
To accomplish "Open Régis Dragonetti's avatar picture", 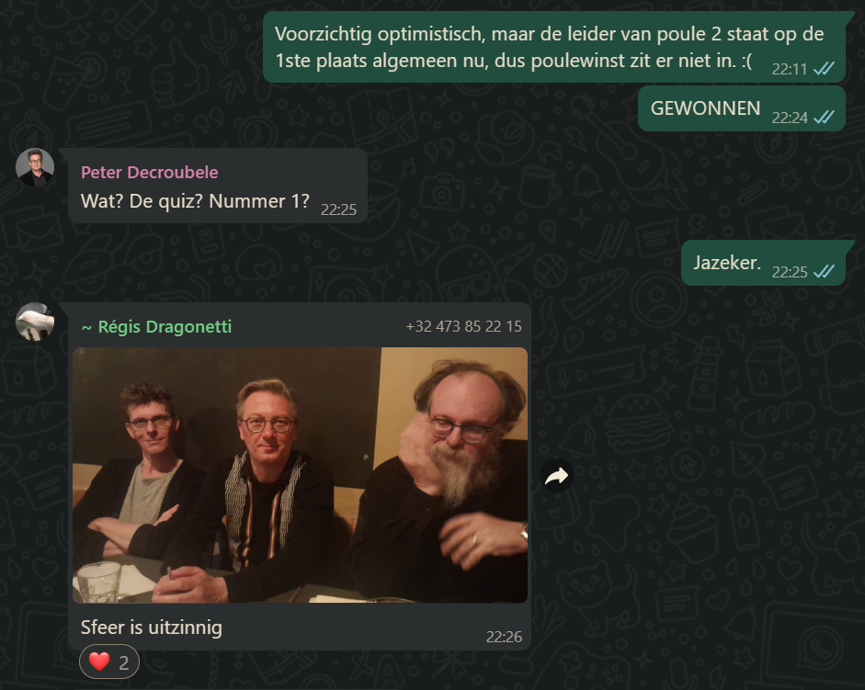I will coord(35,322).
